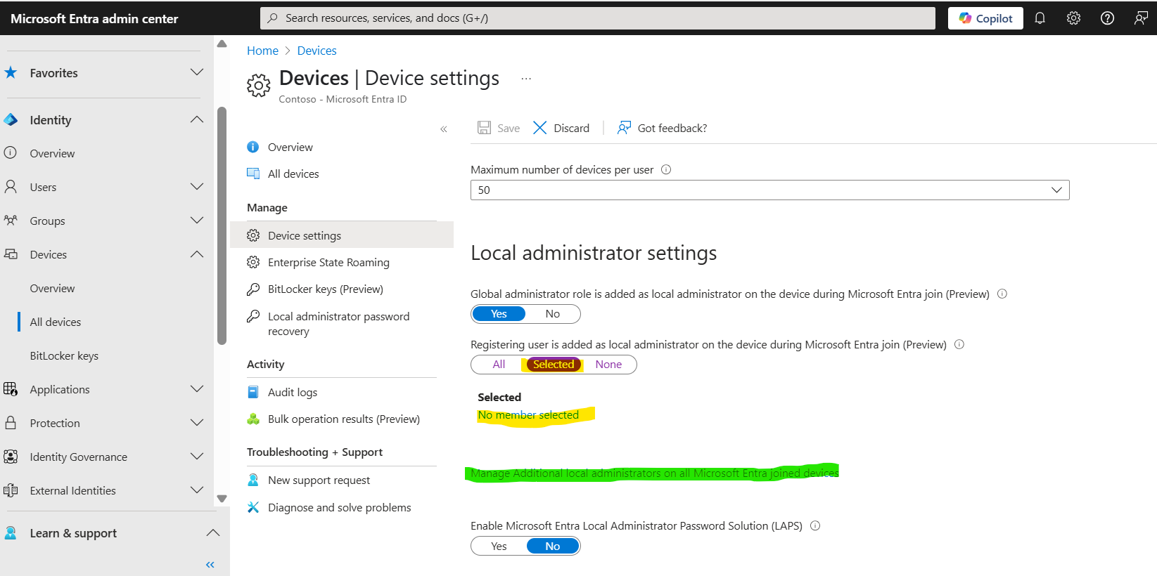Click info icon beside Registering user setting
Screen dimensions: 1157x576
tap(959, 344)
